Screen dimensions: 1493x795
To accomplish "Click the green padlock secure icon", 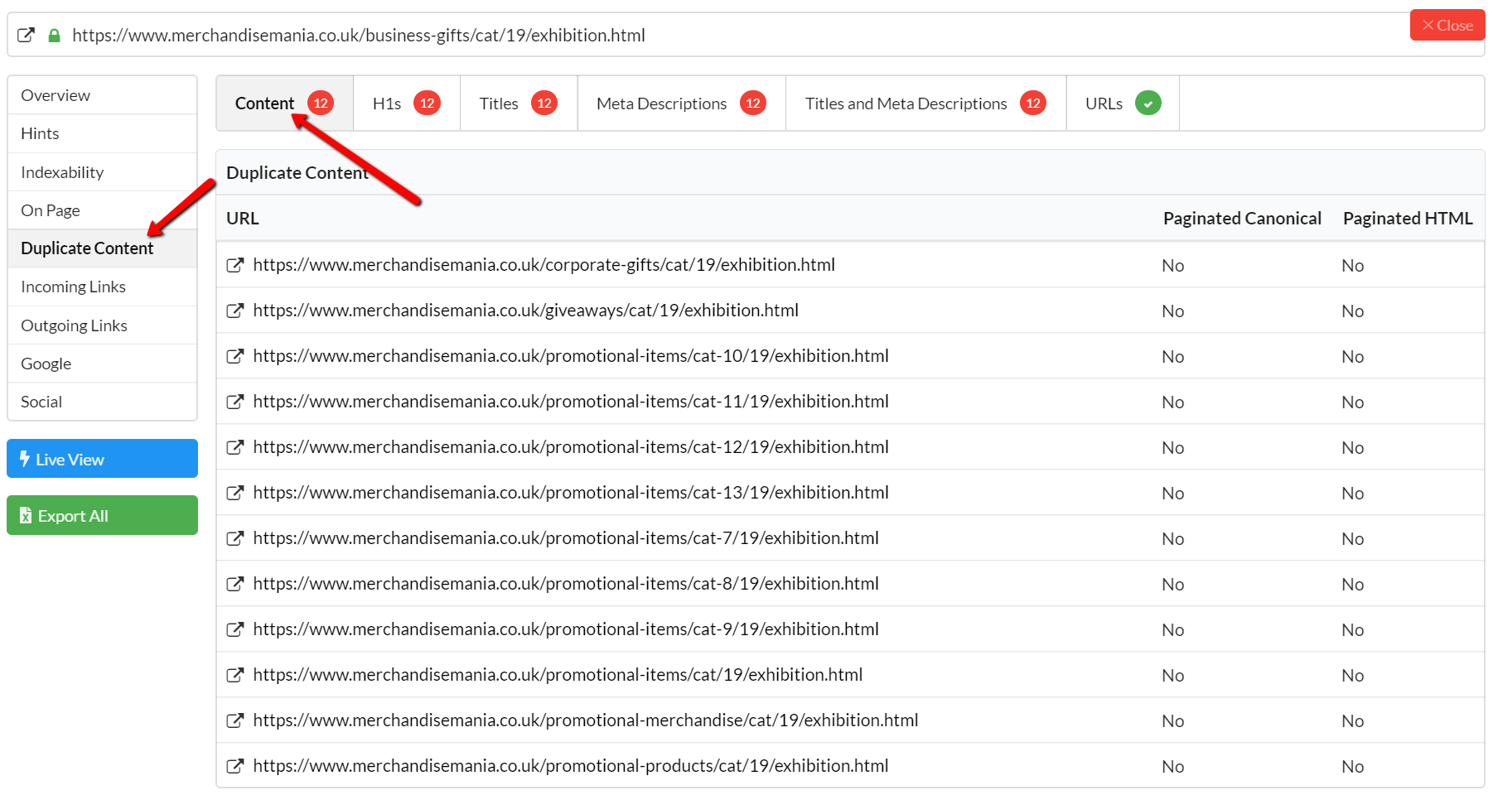I will [54, 35].
